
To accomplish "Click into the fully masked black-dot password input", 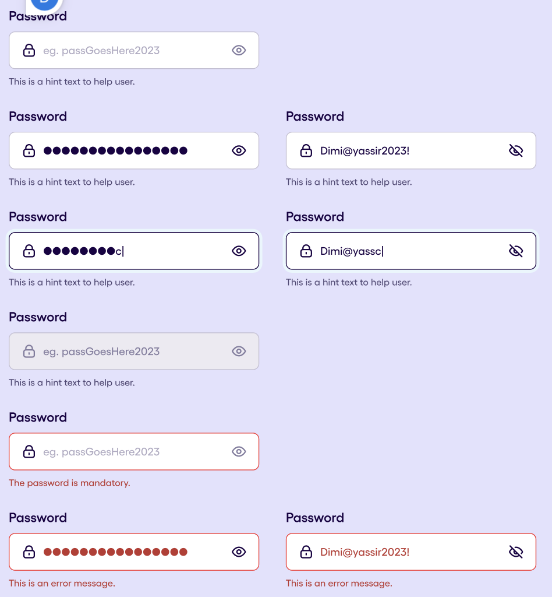I will coord(134,151).
